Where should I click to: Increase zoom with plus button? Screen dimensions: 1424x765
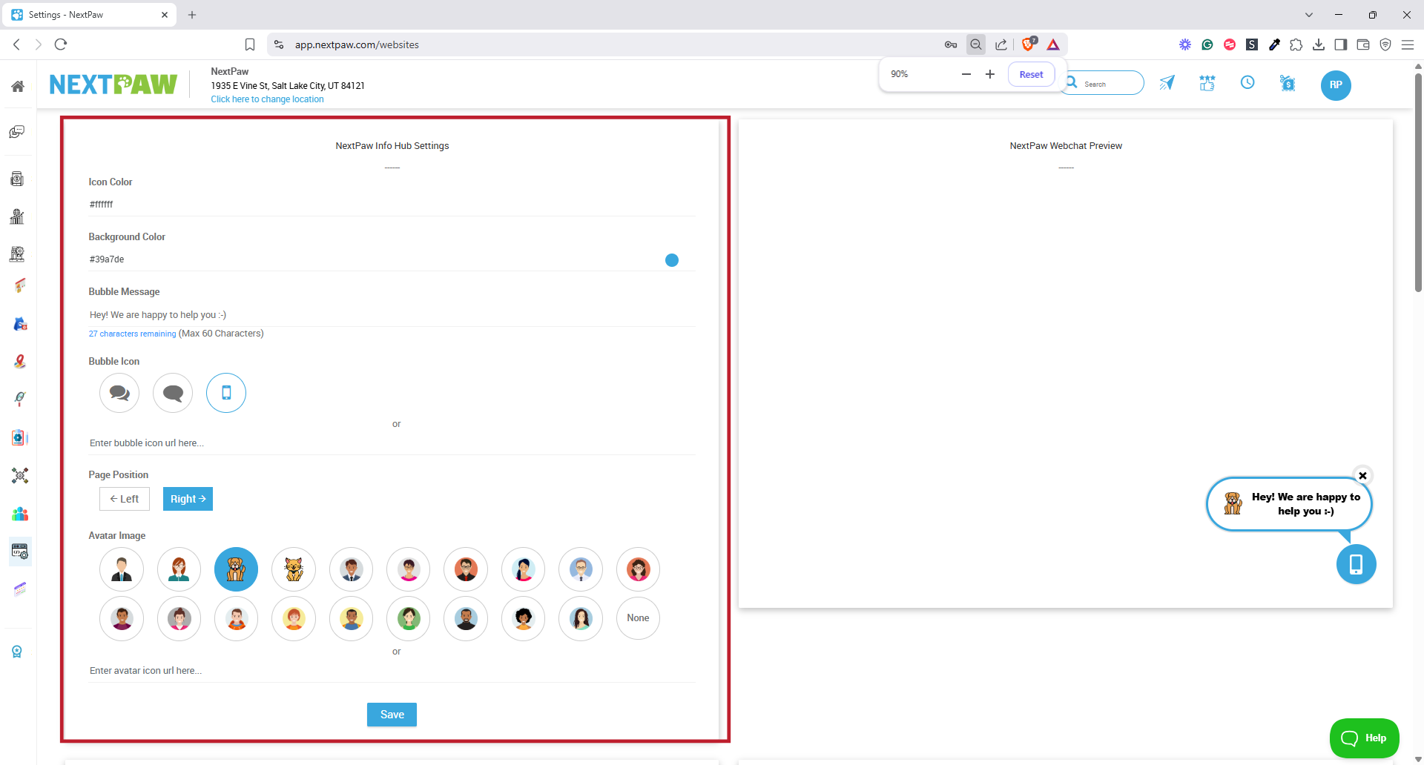pyautogui.click(x=990, y=74)
